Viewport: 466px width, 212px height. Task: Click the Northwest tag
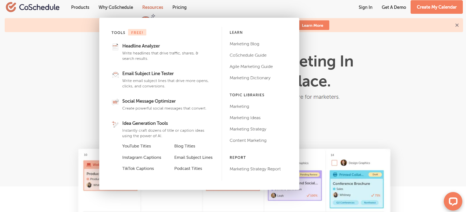[370, 202]
